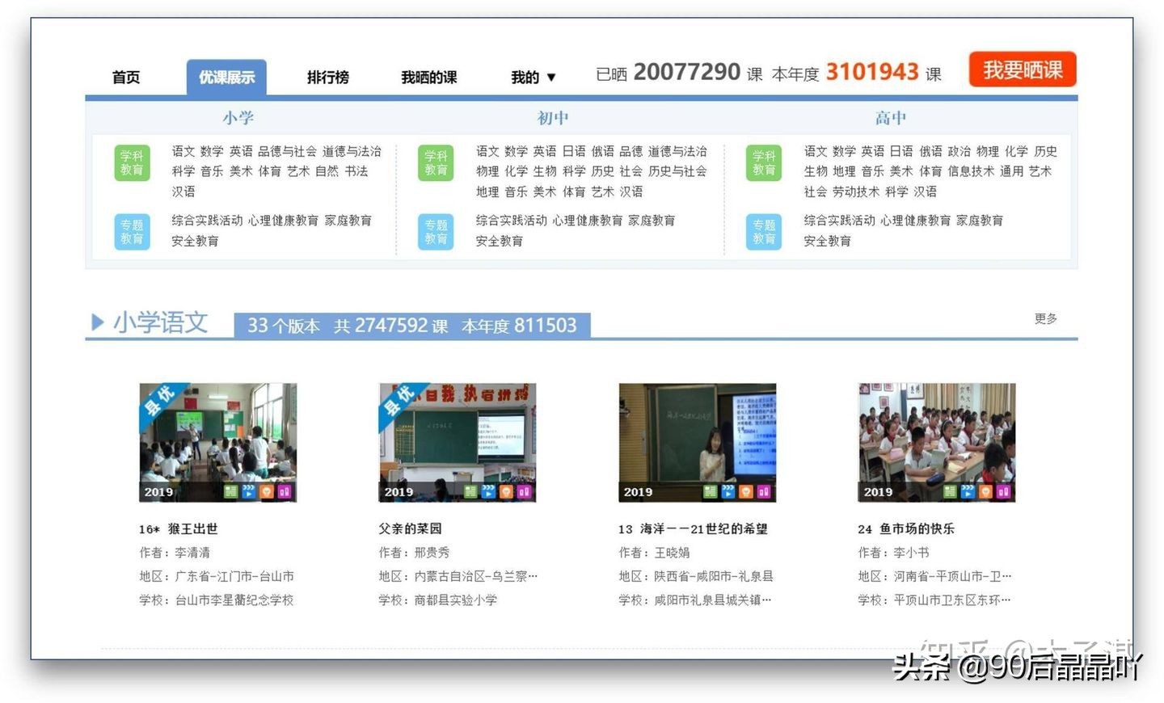1164x703 pixels.
Task: Click the 我要晒课 button
Action: pyautogui.click(x=1022, y=69)
